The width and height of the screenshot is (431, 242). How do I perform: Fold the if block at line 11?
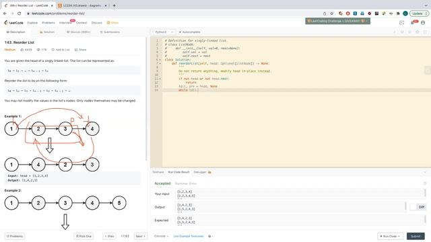(160, 79)
